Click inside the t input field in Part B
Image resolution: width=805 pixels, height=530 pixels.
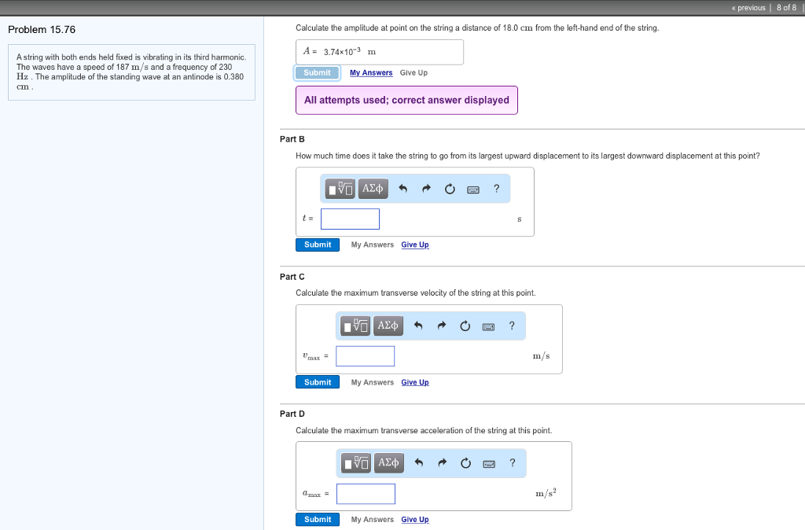[350, 219]
